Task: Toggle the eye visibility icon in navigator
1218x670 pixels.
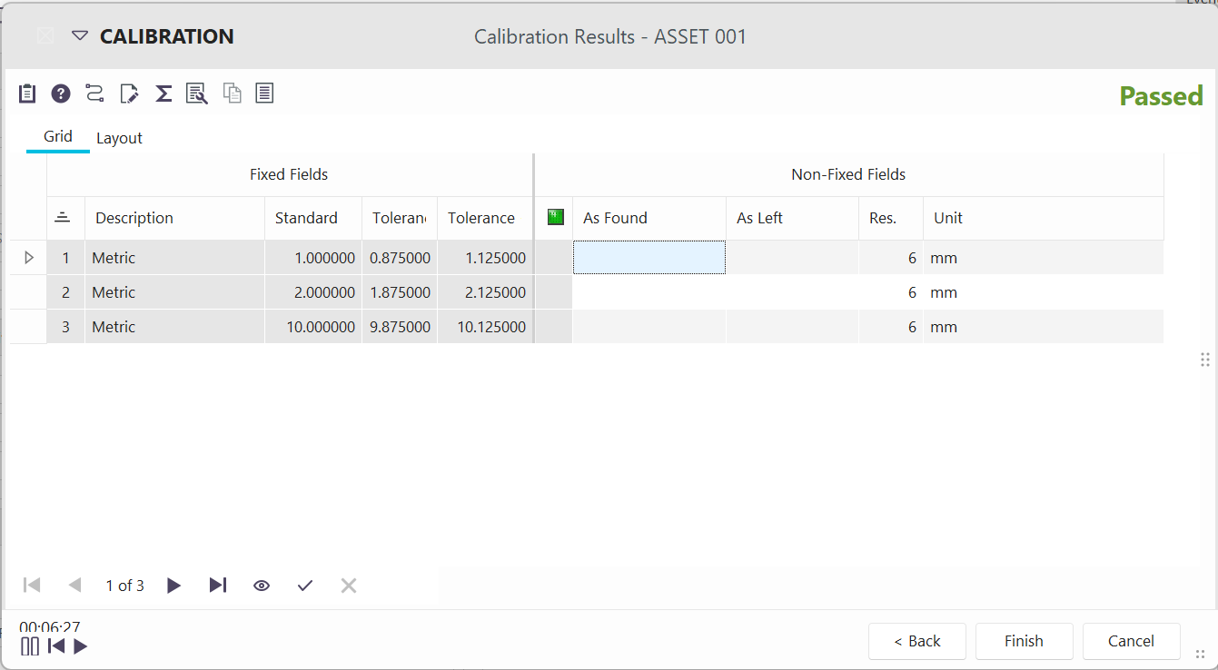Action: 262,586
